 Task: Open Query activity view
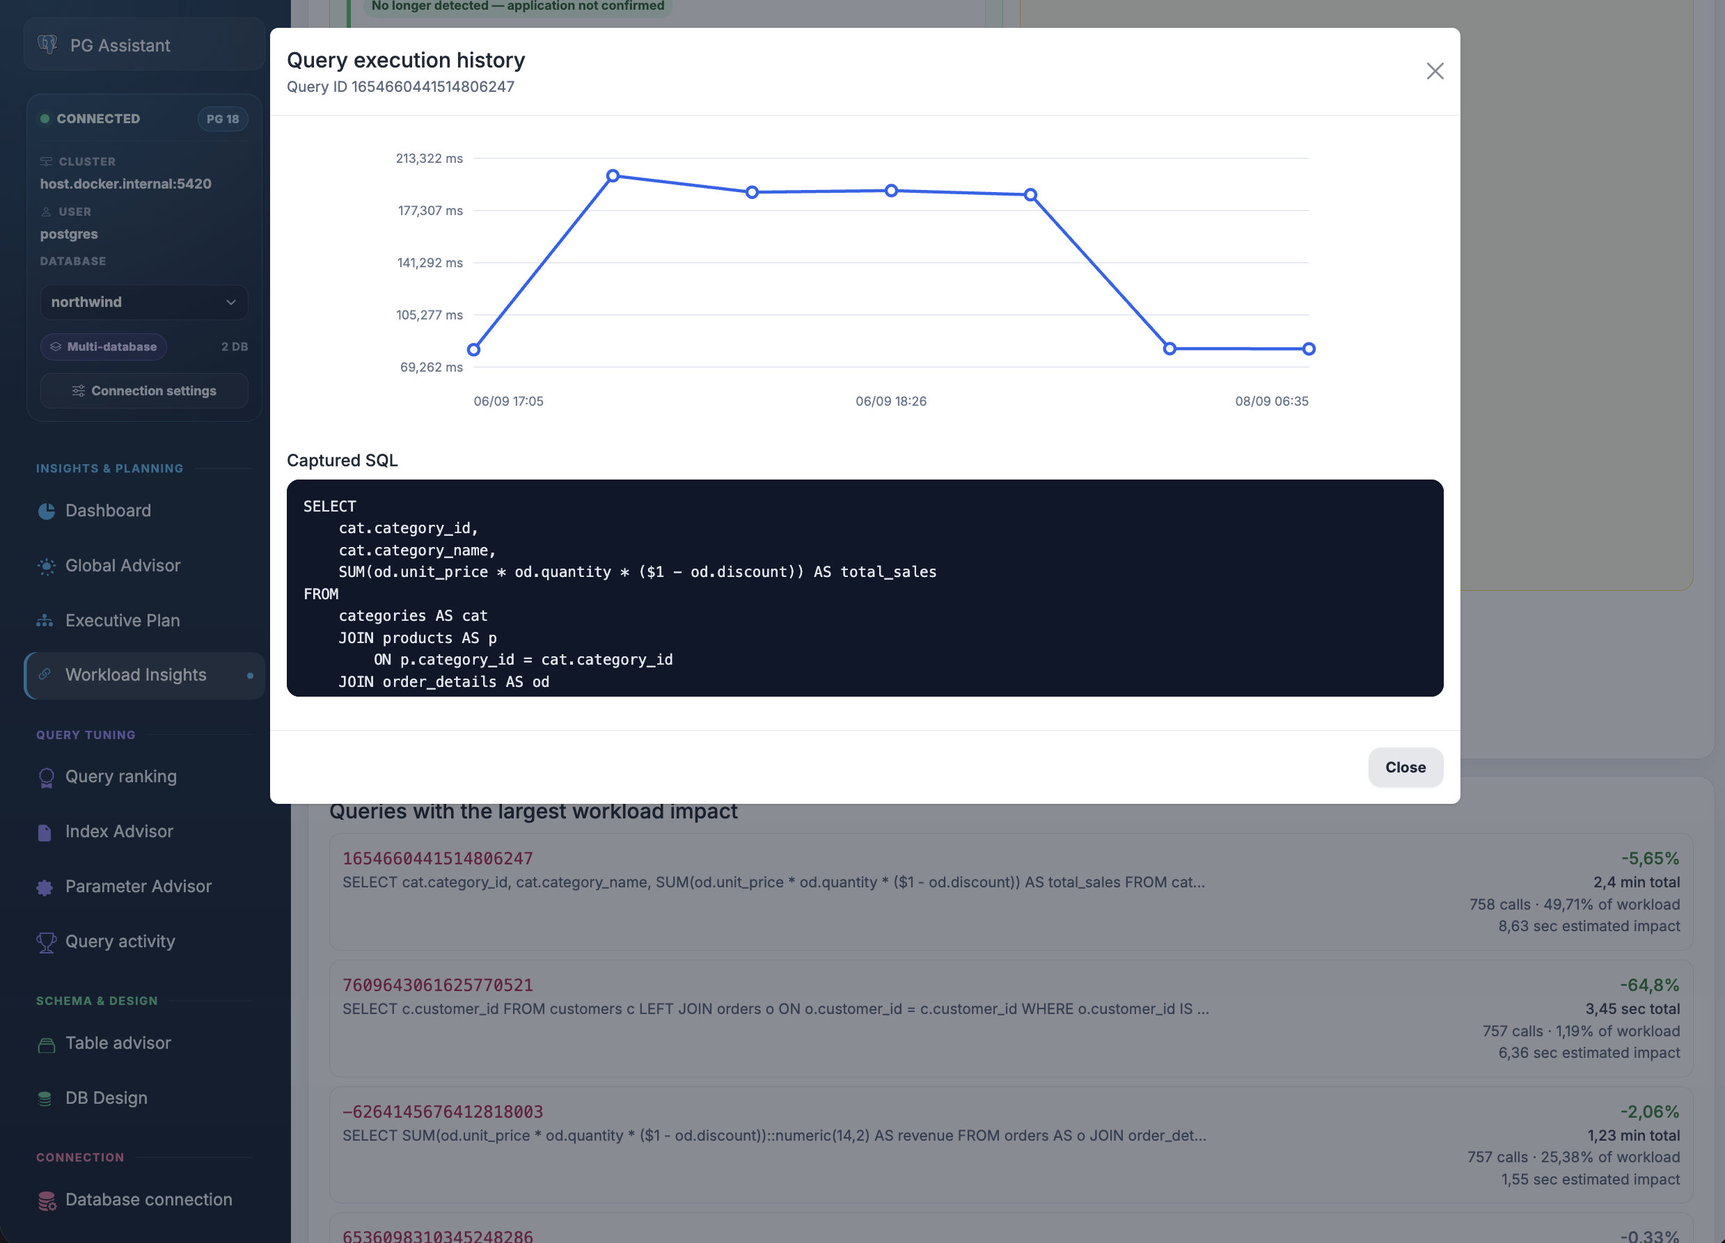[143, 941]
